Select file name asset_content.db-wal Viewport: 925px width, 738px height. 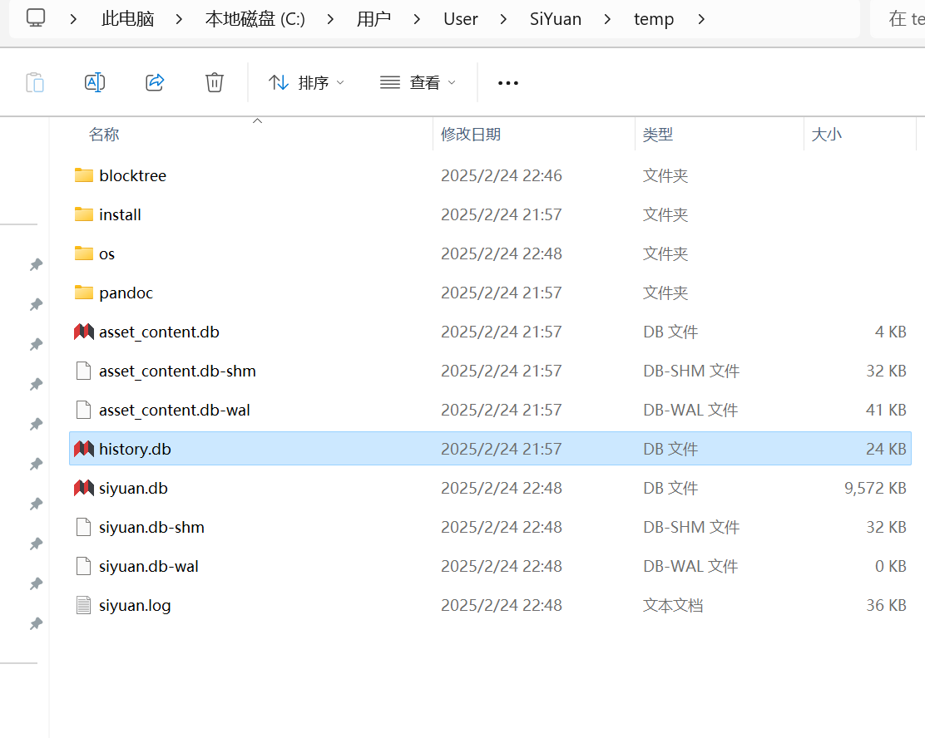(x=175, y=410)
